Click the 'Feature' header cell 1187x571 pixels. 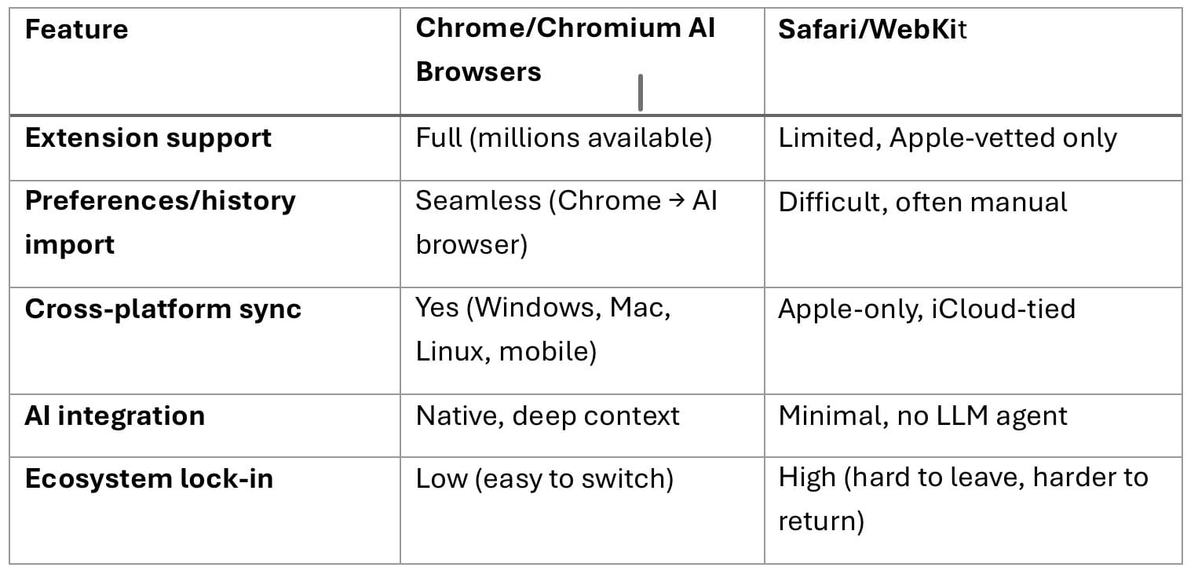coord(76,30)
